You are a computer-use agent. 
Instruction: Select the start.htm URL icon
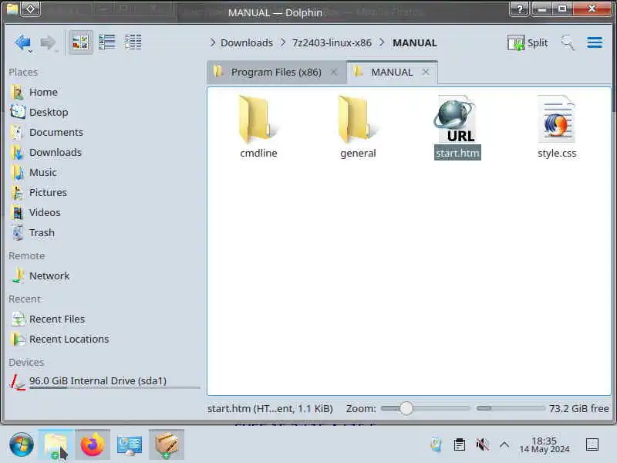point(457,120)
